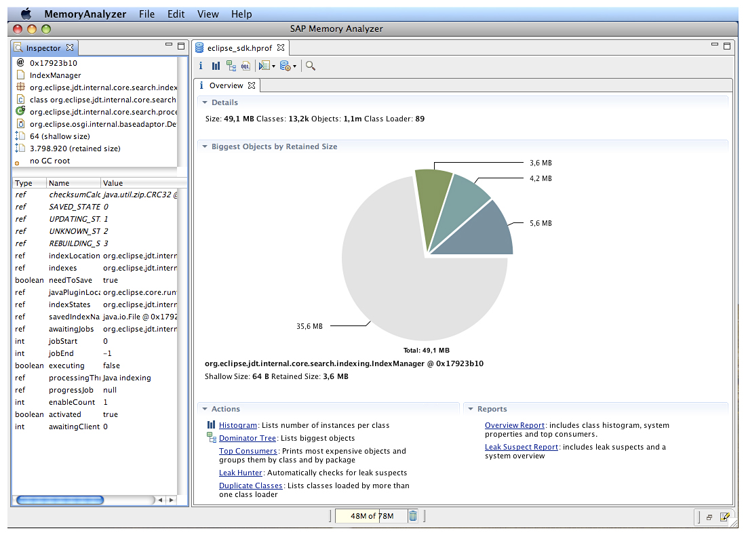Image resolution: width=746 pixels, height=535 pixels.
Task: Click the Value column header
Action: pos(144,183)
